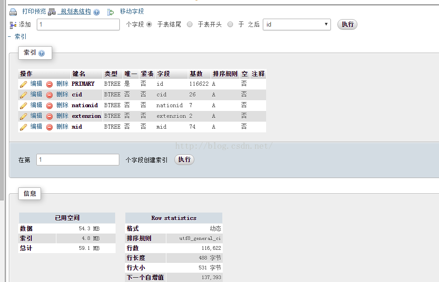Screen dimensions: 439x282
Task: Open the column dropdown showing id
Action: click(297, 24)
